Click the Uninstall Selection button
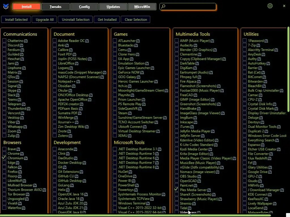 tap(75, 19)
